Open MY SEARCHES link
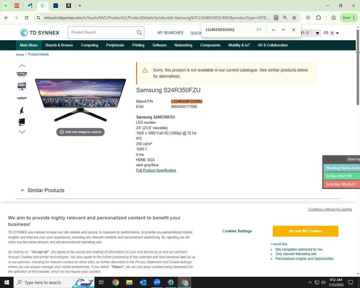Viewport: 360px width, 288px height. pos(170,33)
